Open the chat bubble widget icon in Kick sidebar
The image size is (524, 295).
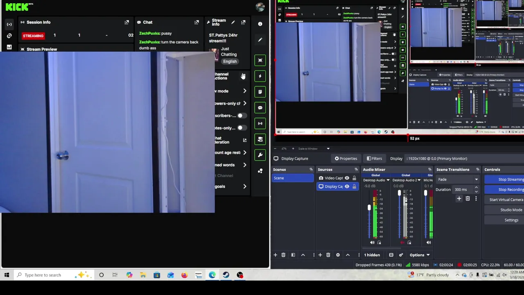click(x=260, y=108)
